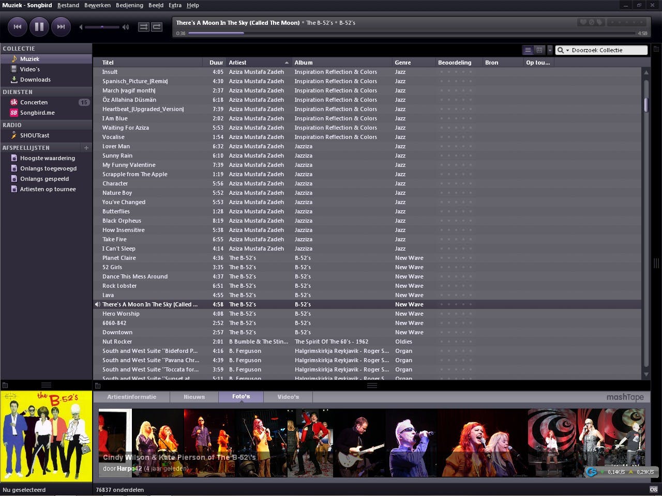
Task: Open photo of guitarist in black
Action: pyautogui.click(x=359, y=442)
